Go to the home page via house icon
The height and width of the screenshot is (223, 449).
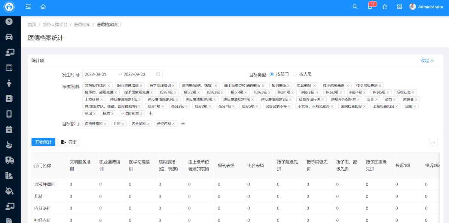click(43, 7)
